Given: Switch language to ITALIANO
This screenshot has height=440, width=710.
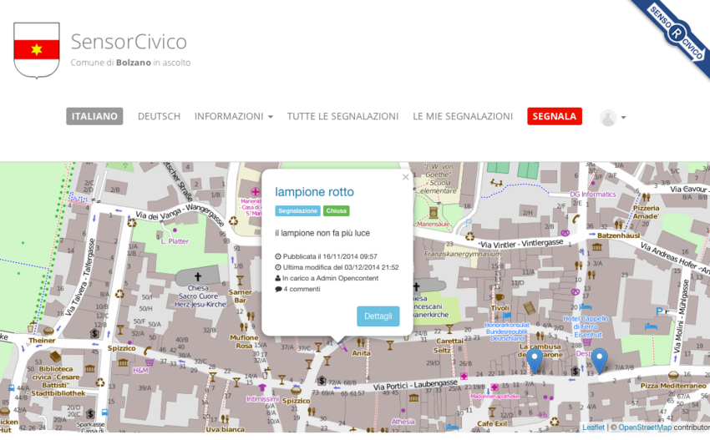Looking at the screenshot, I should [94, 116].
